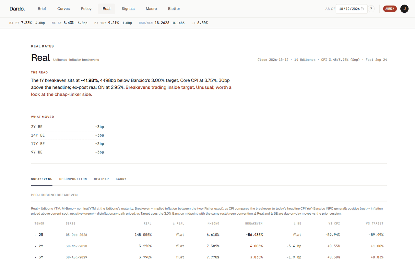Click the MX 10Y 9.21% ticker
415x259 pixels.
[113, 23]
